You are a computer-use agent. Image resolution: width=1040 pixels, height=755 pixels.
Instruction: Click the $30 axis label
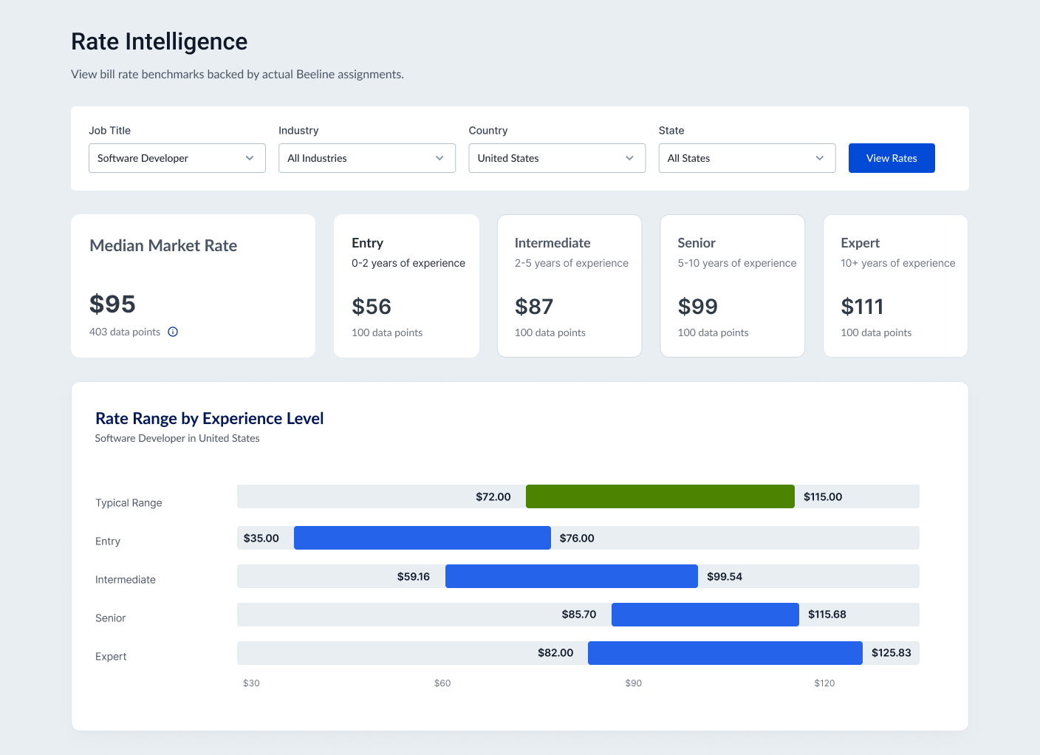point(251,683)
